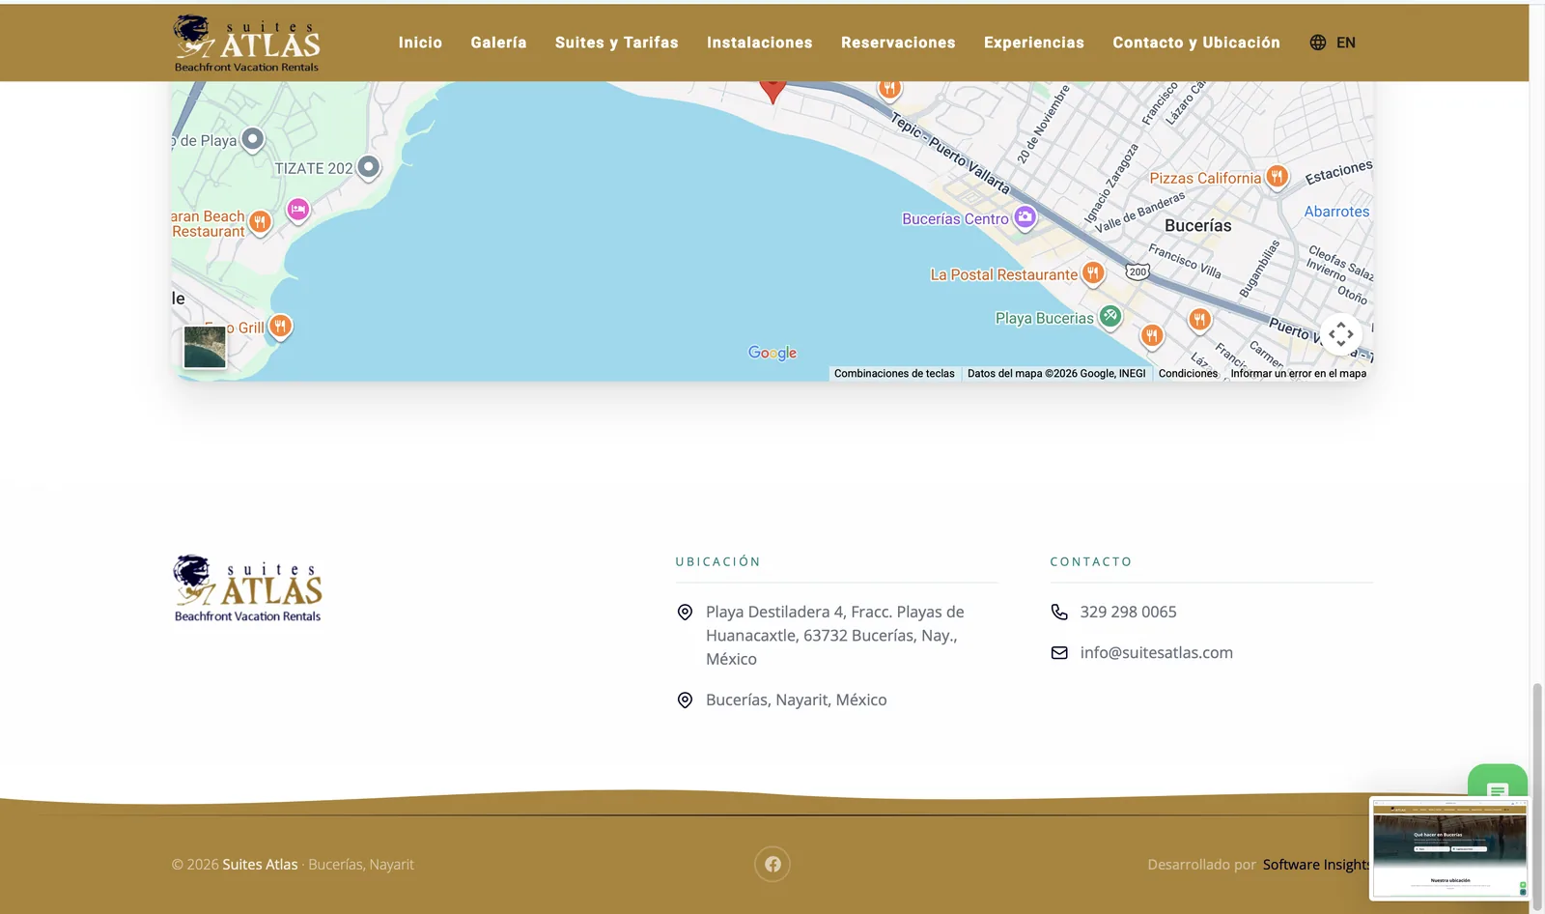Click the Playa Bucerias green beach marker

(1110, 316)
